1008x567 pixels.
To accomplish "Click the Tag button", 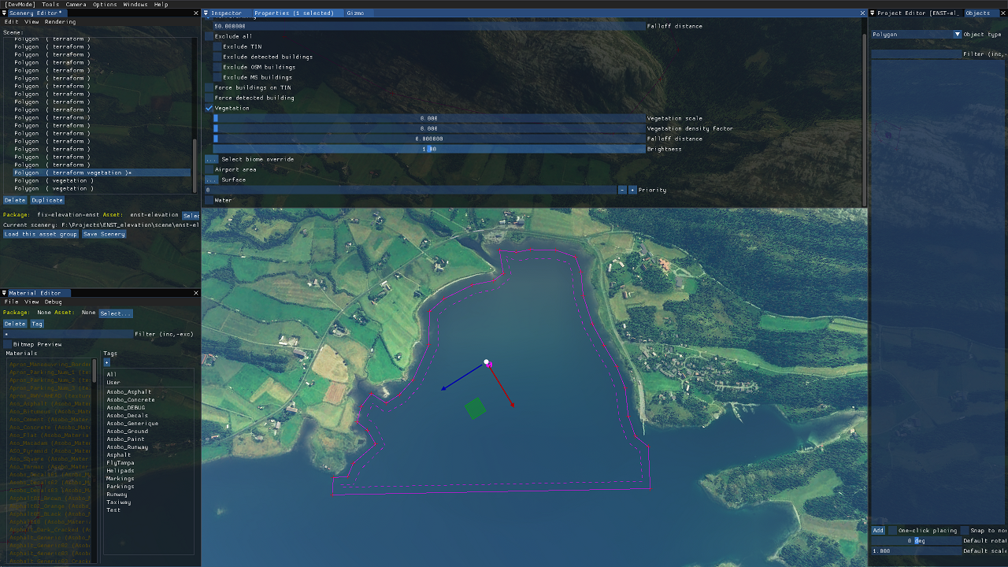I will (x=37, y=324).
